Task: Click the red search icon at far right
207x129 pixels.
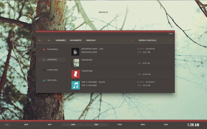Action: coord(170,40)
